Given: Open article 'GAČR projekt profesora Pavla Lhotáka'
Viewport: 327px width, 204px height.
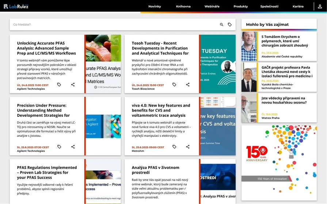Looking at the screenshot, I should 287,72.
